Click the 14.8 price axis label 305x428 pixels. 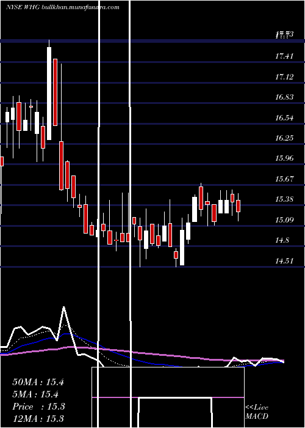pyautogui.click(x=282, y=240)
